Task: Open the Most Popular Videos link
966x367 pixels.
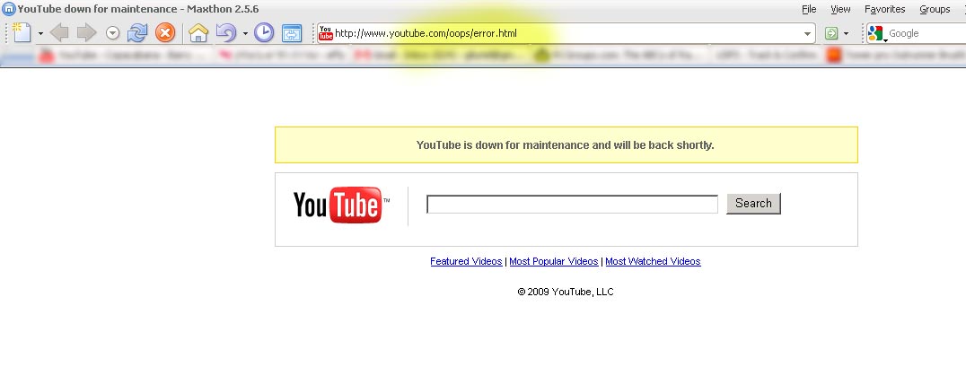Action: [554, 261]
